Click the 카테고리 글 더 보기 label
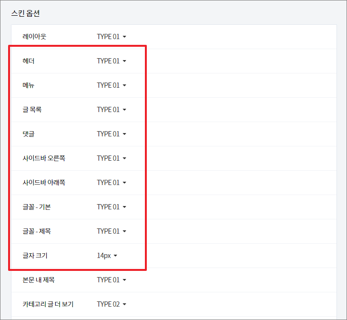 [48, 304]
